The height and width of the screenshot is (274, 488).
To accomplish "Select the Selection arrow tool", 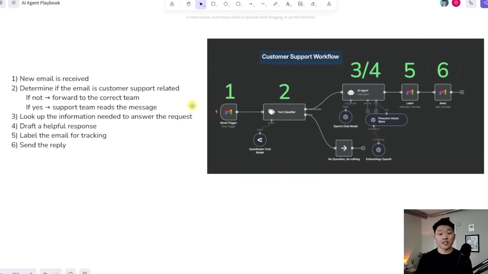I will coord(201,4).
